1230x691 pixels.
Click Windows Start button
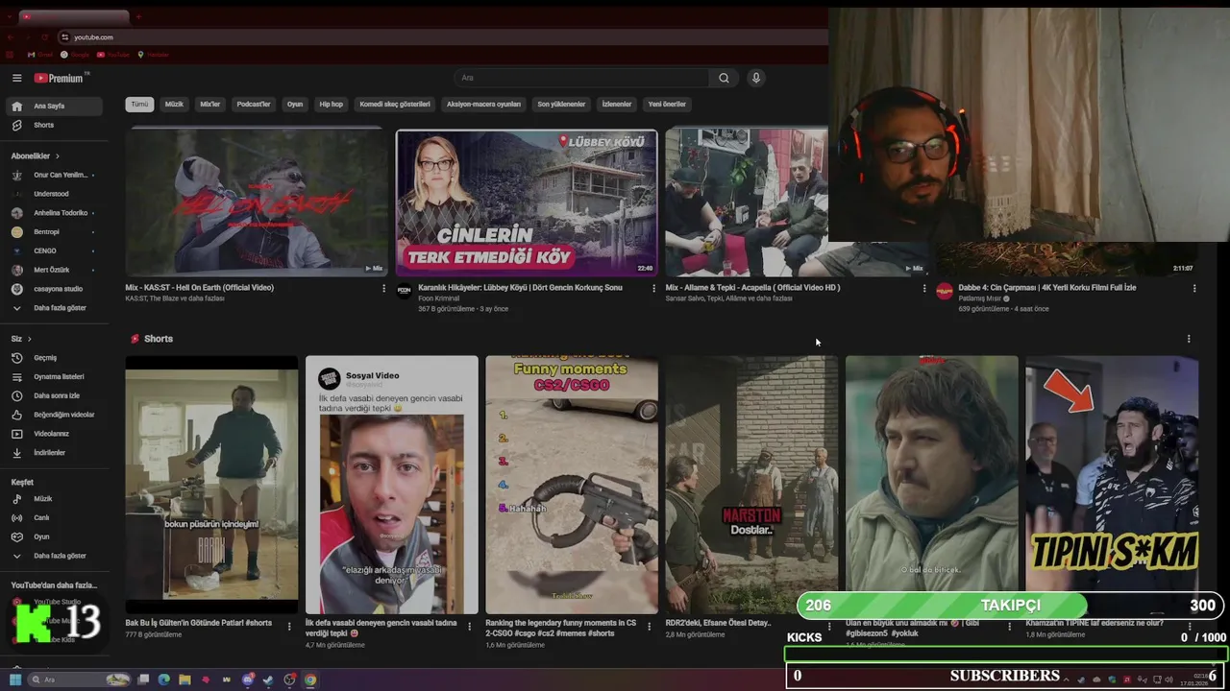15,679
